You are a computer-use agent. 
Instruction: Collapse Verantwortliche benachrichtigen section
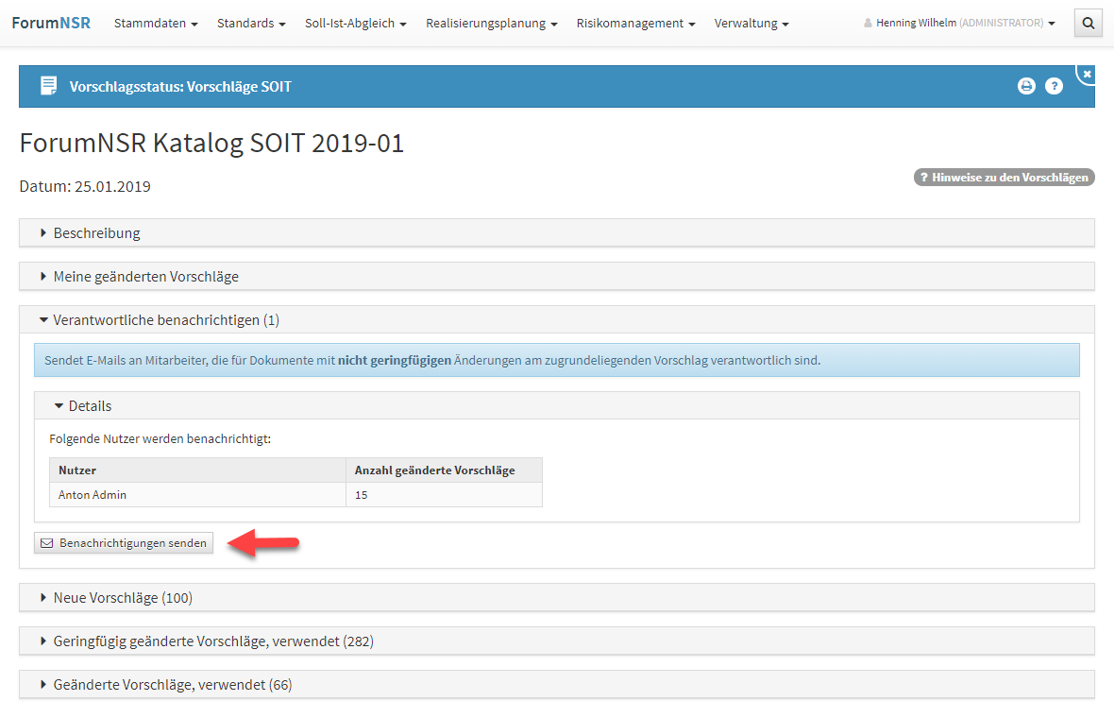pyautogui.click(x=165, y=320)
